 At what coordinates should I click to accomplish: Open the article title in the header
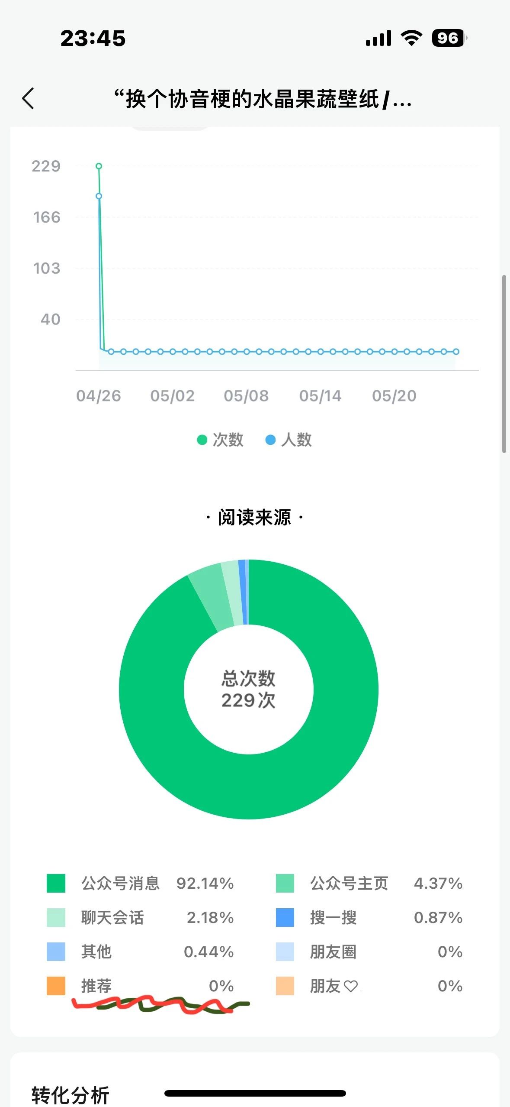tap(263, 99)
